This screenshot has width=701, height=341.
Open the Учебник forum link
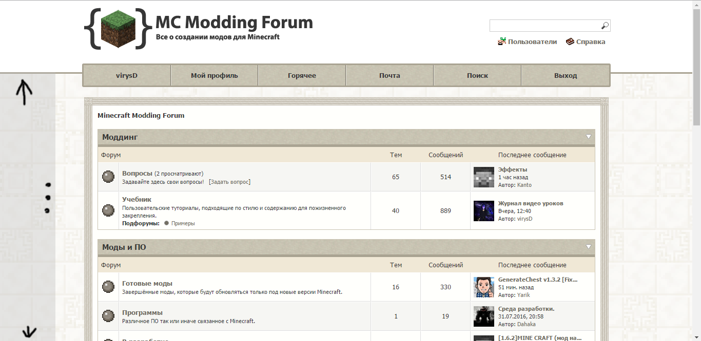[x=137, y=199]
